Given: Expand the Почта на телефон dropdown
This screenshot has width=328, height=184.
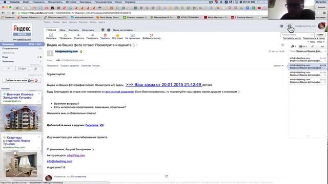Looking at the screenshot, I should point(124,30).
